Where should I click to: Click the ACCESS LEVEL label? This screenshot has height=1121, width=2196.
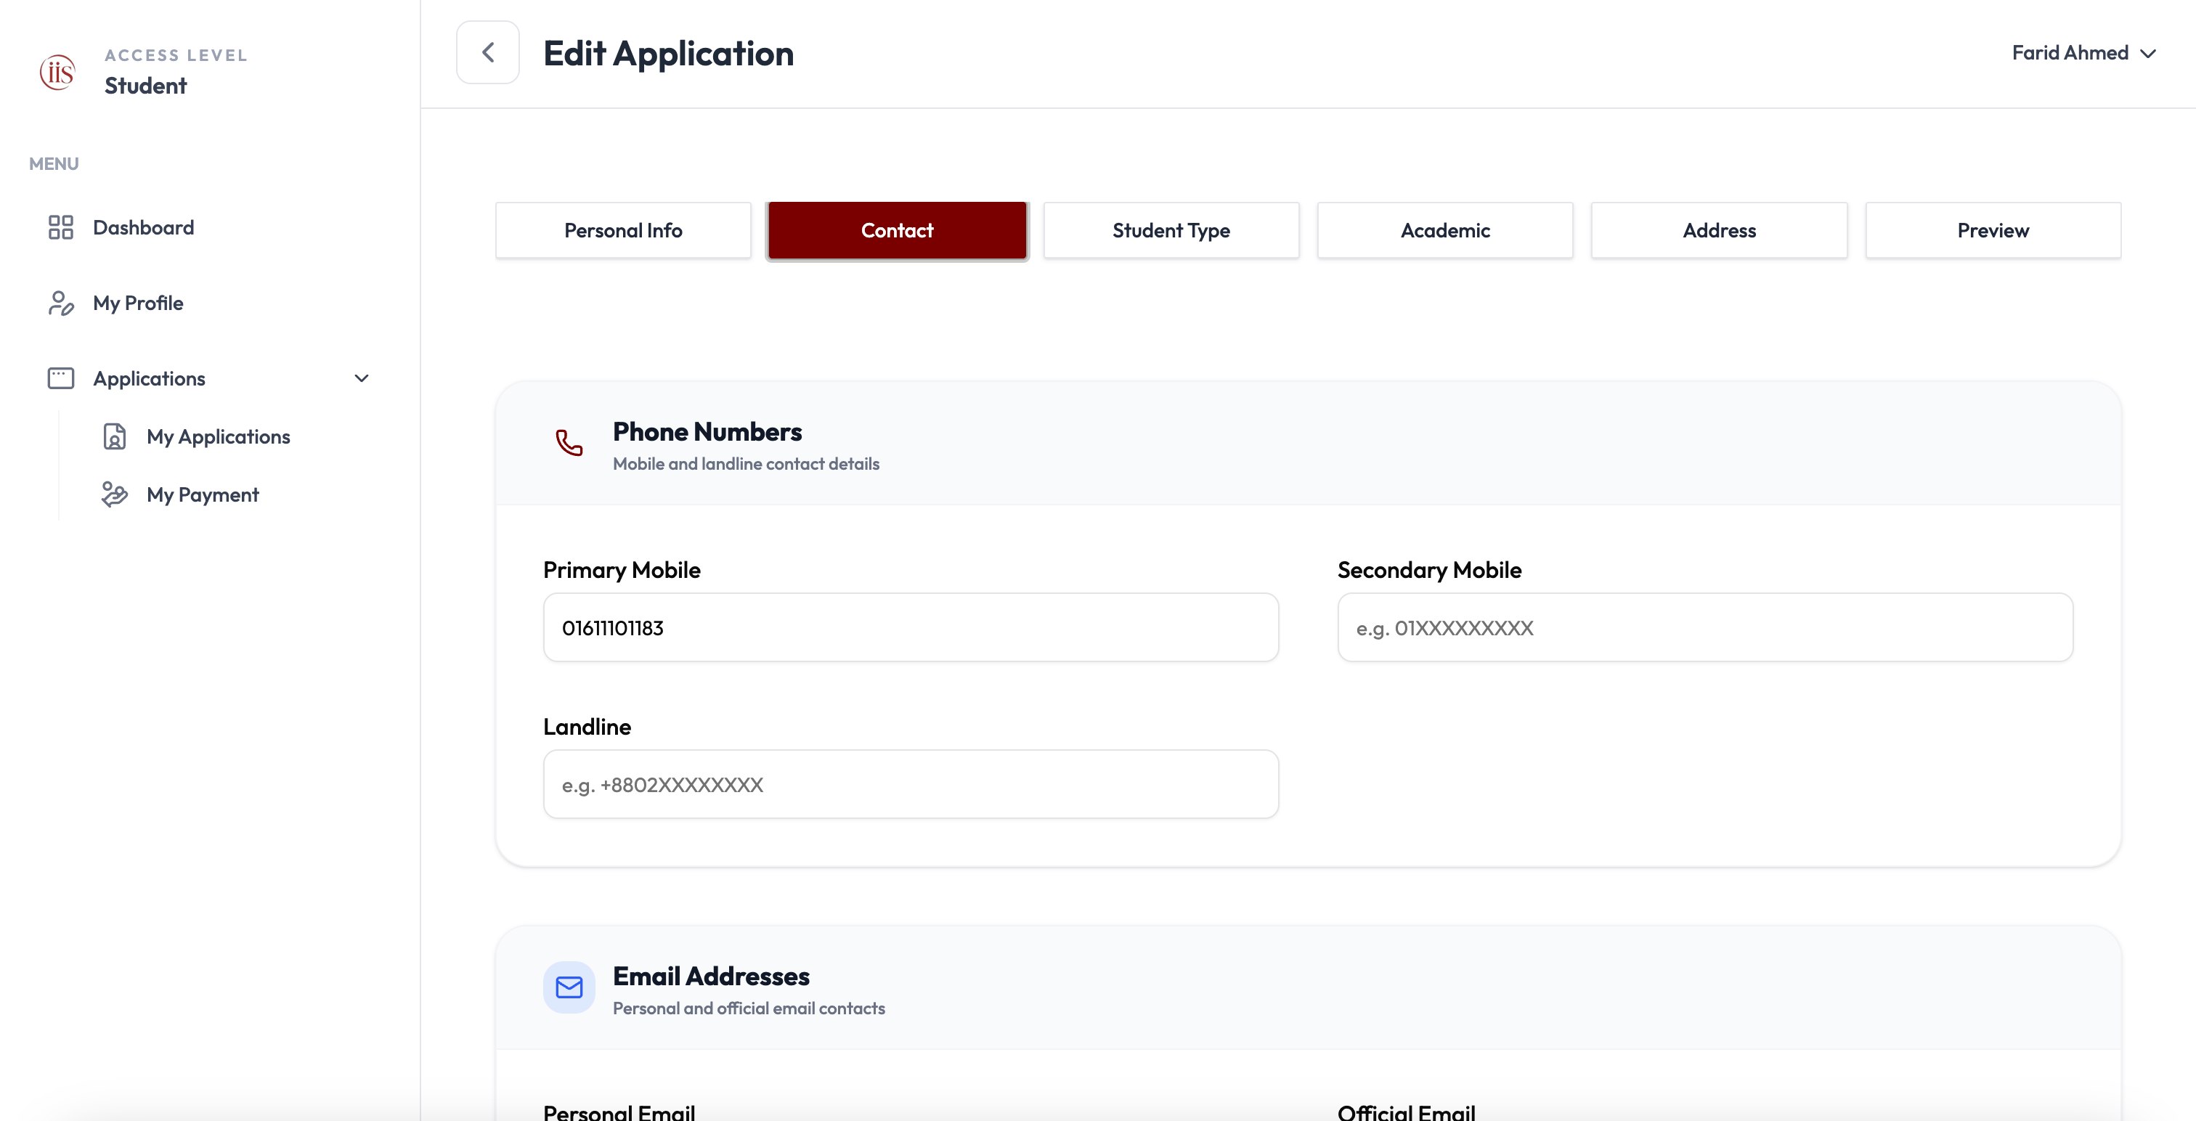click(x=176, y=55)
